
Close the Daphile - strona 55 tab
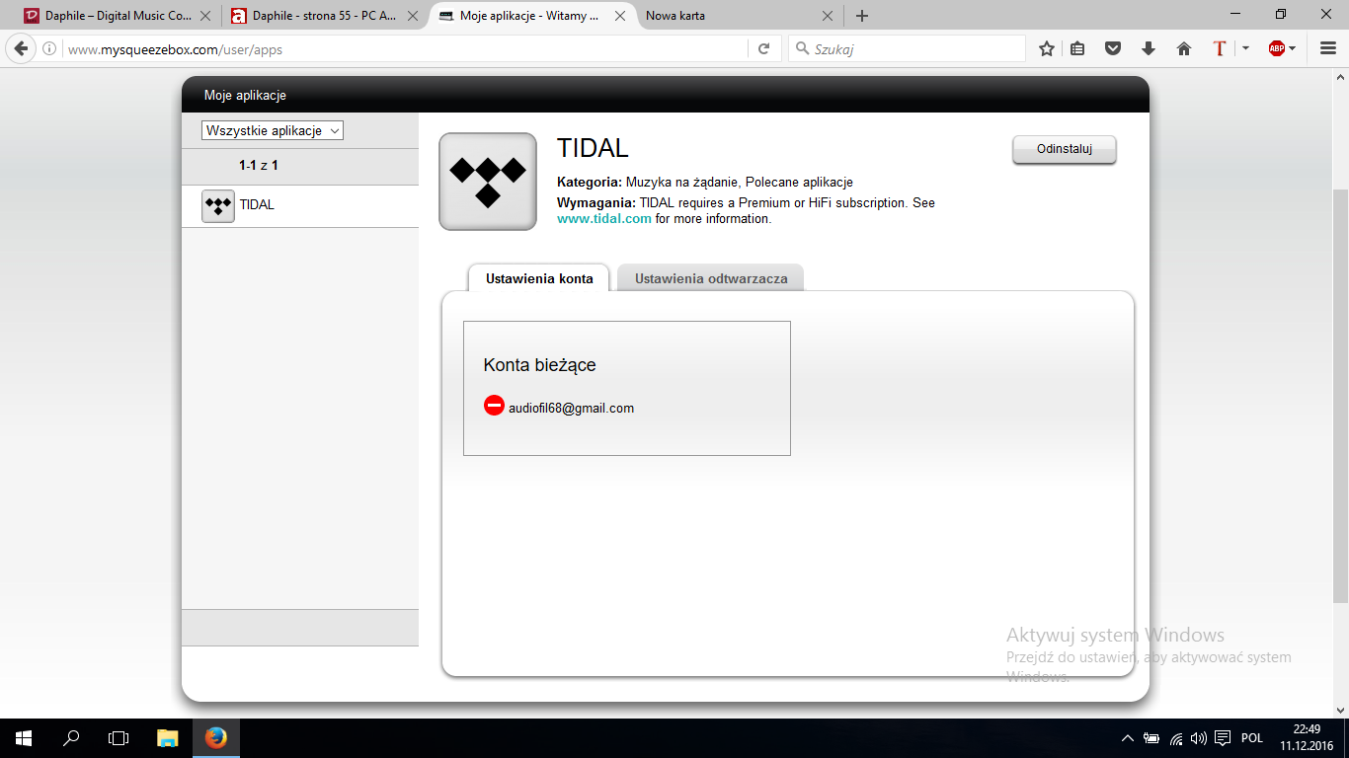point(413,16)
